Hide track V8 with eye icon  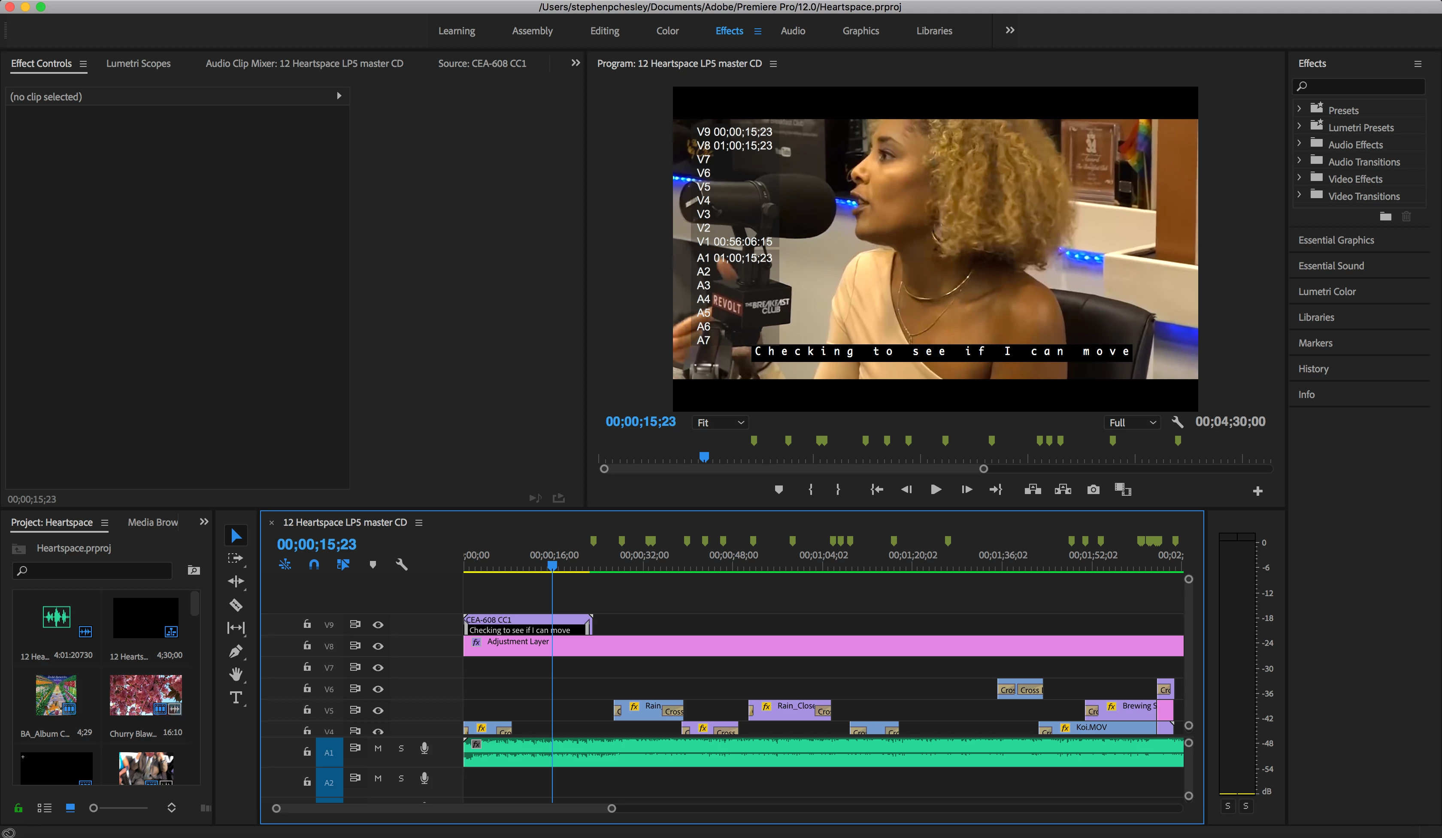pos(378,646)
